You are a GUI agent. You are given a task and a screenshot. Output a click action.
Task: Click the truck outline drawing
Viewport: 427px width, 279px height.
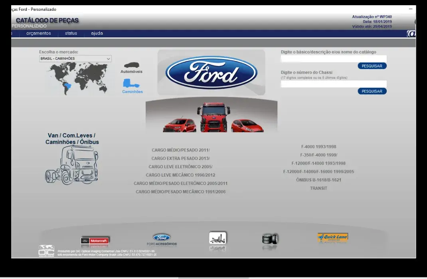tap(71, 165)
